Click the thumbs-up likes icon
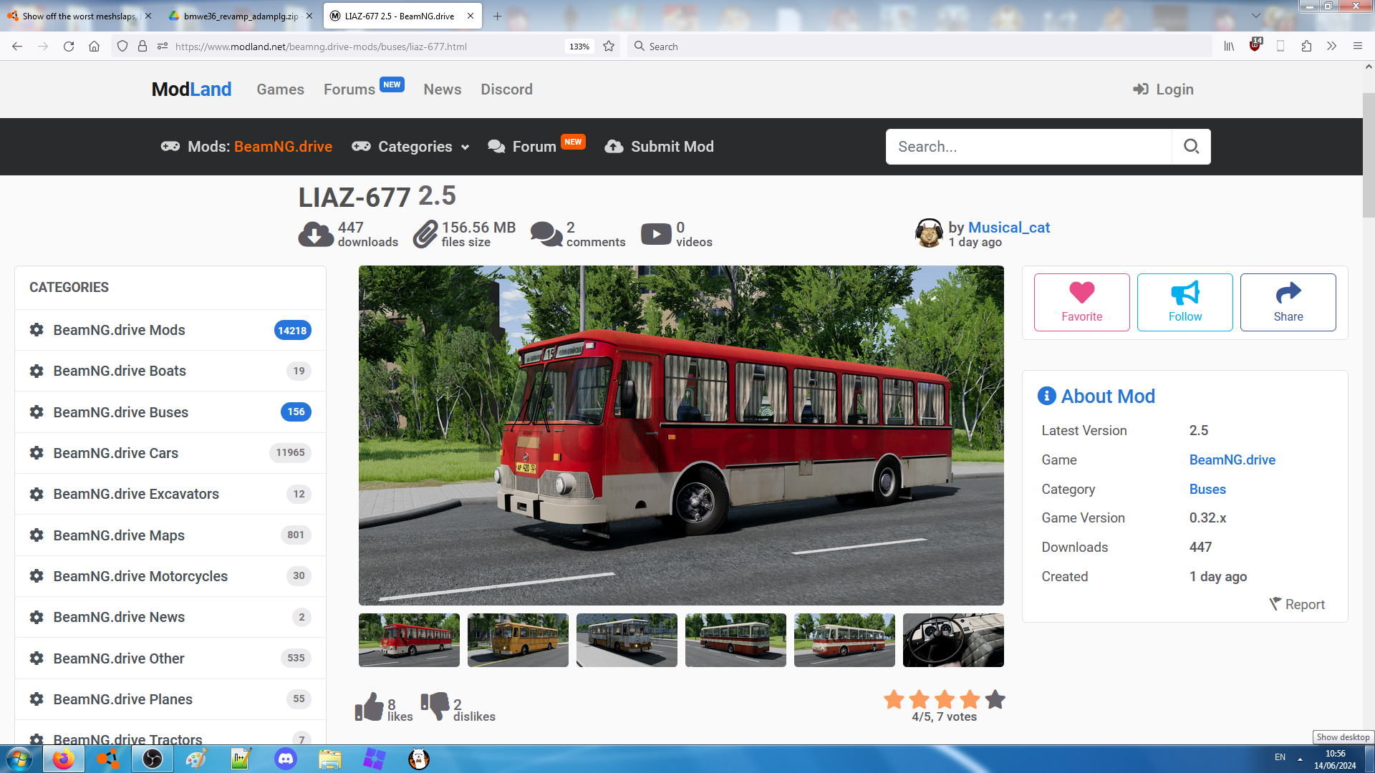The width and height of the screenshot is (1375, 773). [370, 707]
